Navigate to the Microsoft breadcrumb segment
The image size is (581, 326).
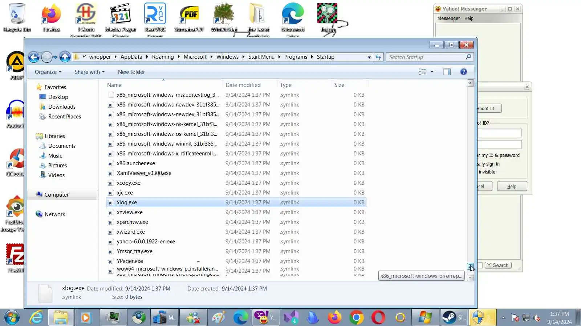(195, 57)
